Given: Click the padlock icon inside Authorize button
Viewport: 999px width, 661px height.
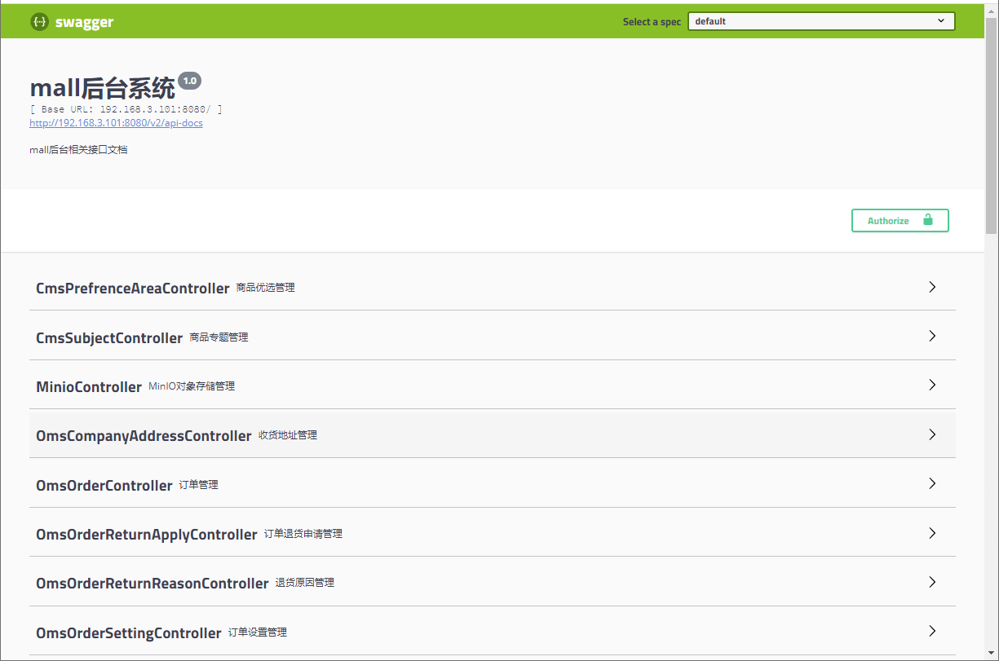Looking at the screenshot, I should coord(927,220).
